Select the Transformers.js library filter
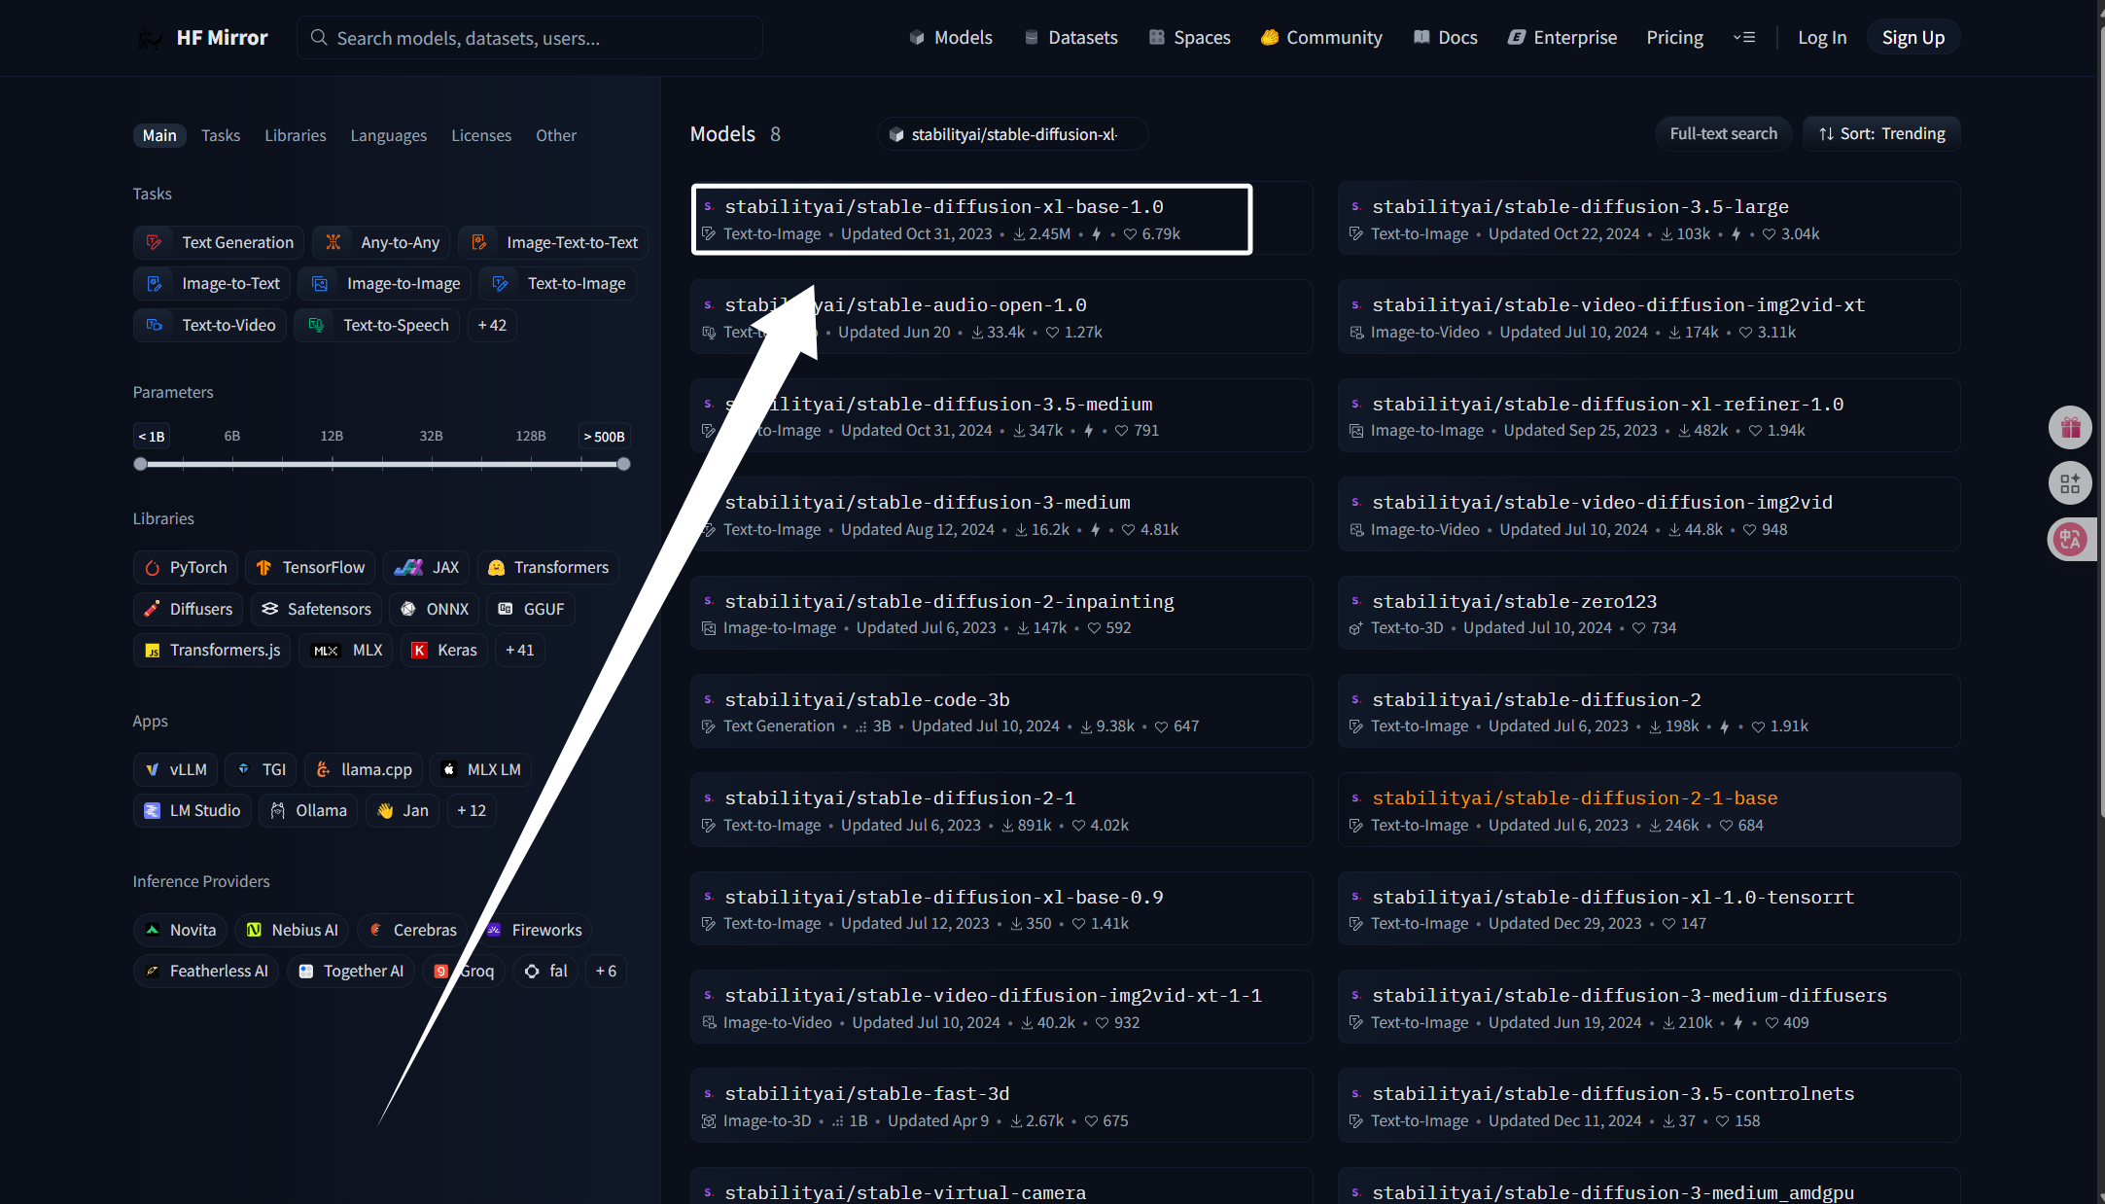Screen dimensions: 2105x1204 (x=212, y=650)
